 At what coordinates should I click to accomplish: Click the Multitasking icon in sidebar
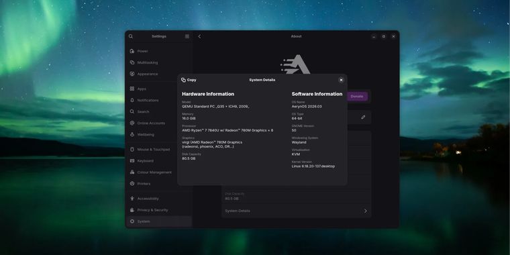click(x=132, y=62)
